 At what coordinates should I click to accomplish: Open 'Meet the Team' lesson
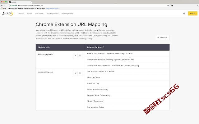point(93,77)
